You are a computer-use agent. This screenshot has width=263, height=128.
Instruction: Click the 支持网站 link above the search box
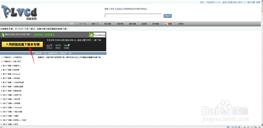pyautogui.click(x=119, y=9)
